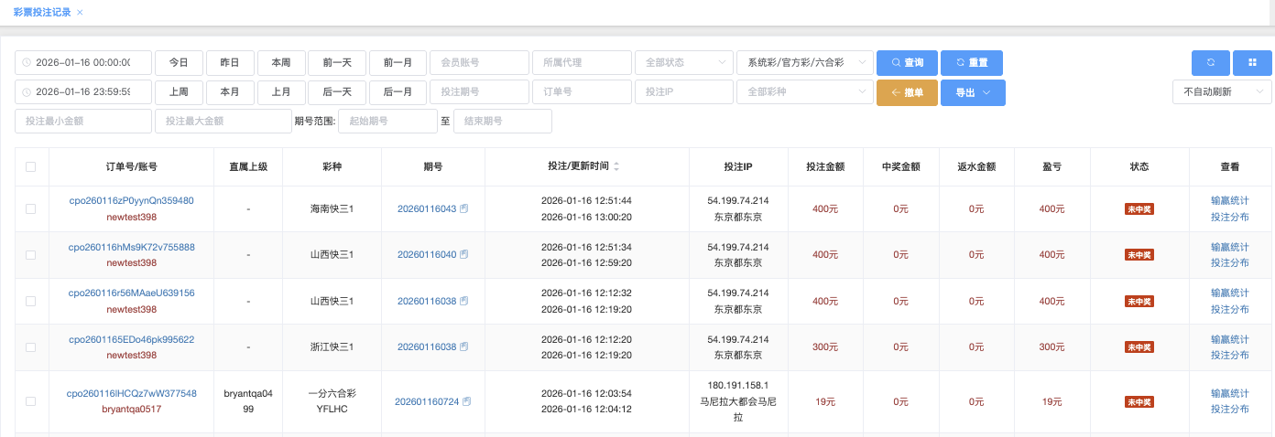This screenshot has width=1275, height=437.
Task: Focus the 会员账号 member account input
Action: 478,63
